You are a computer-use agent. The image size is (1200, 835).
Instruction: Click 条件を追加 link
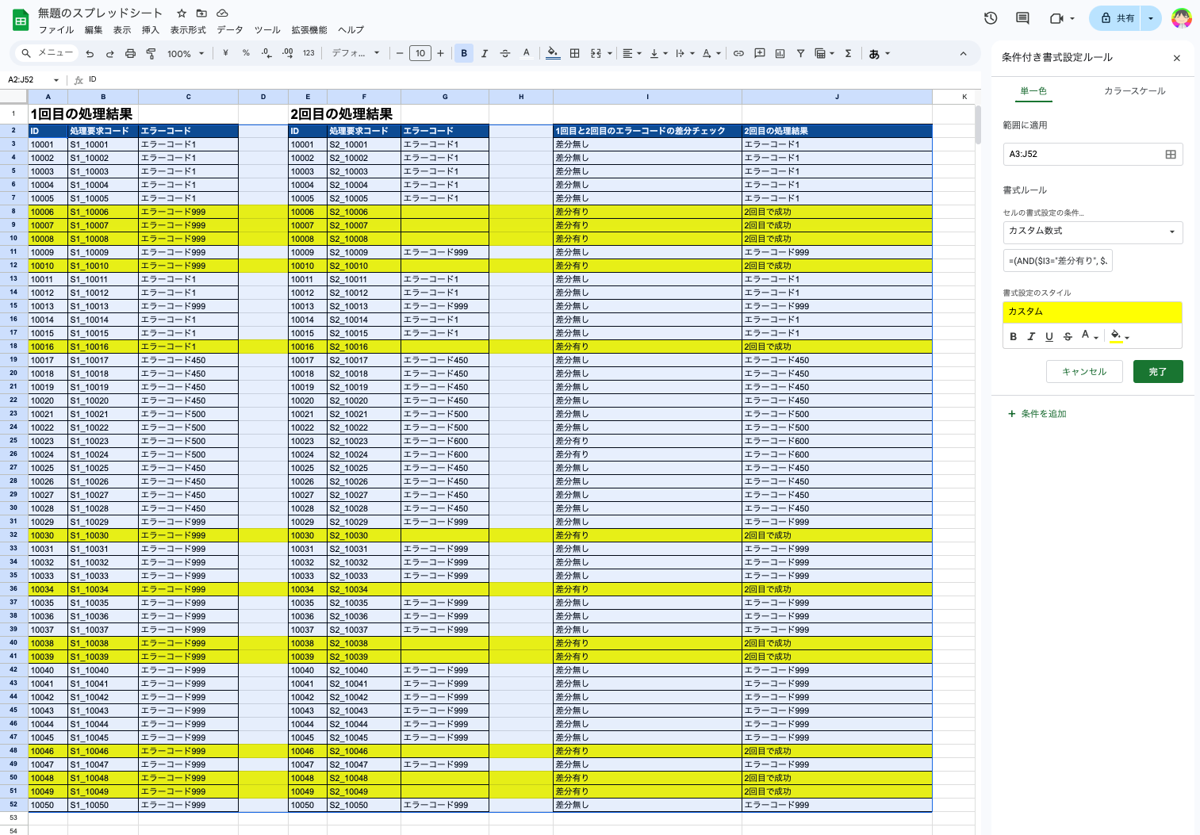pyautogui.click(x=1037, y=414)
